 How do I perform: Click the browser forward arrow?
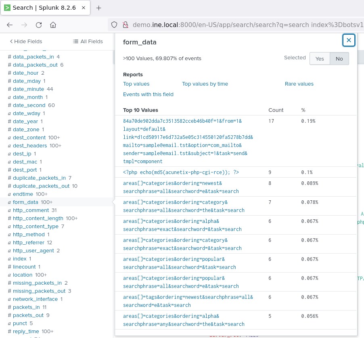coord(24,25)
